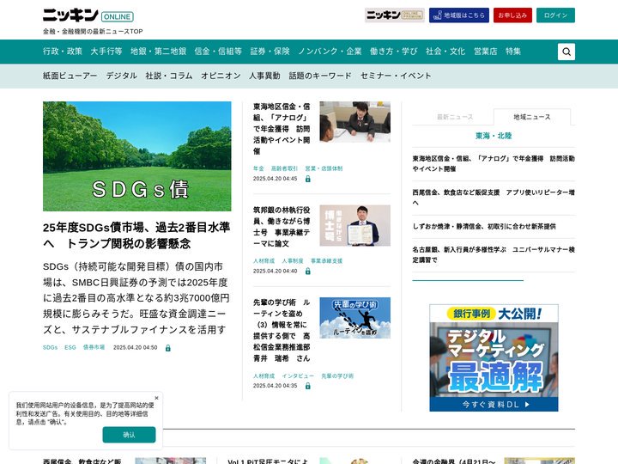The image size is (618, 464).
Task: Go to 人事異動
Action: [x=264, y=76]
